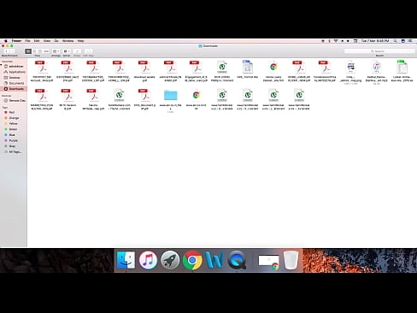Viewport: 417px width, 313px height.
Task: Click the Finder face icon in the Dock
Action: coord(126,260)
